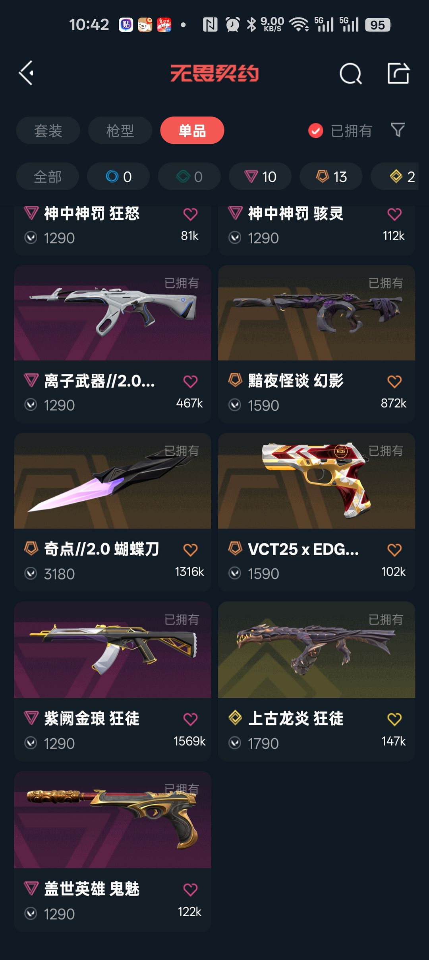
Task: Favorite 奇点//2.0 蝴蝶刀 with heart icon
Action: [190, 550]
